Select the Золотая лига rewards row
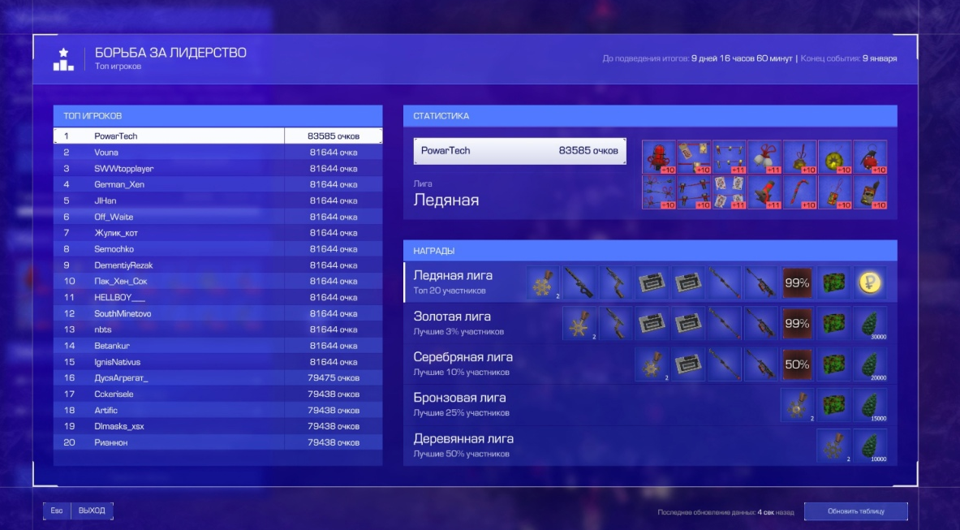 click(x=479, y=323)
